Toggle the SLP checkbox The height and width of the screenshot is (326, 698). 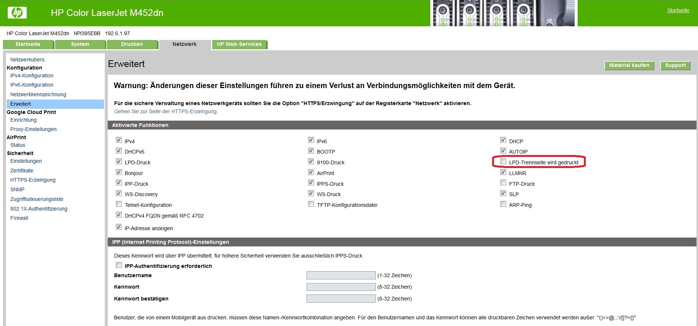(503, 193)
